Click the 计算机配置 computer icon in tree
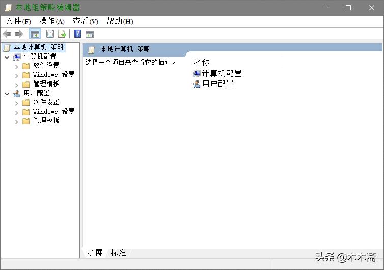384x270 pixels. tap(17, 57)
